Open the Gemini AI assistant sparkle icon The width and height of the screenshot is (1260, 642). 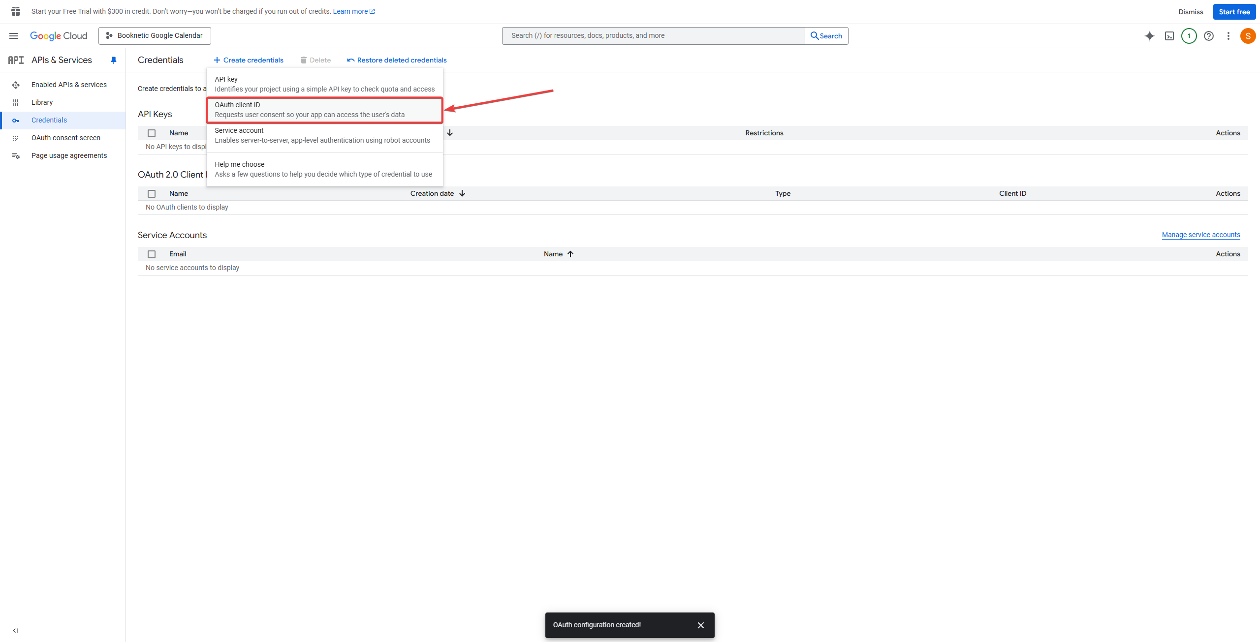pyautogui.click(x=1150, y=36)
